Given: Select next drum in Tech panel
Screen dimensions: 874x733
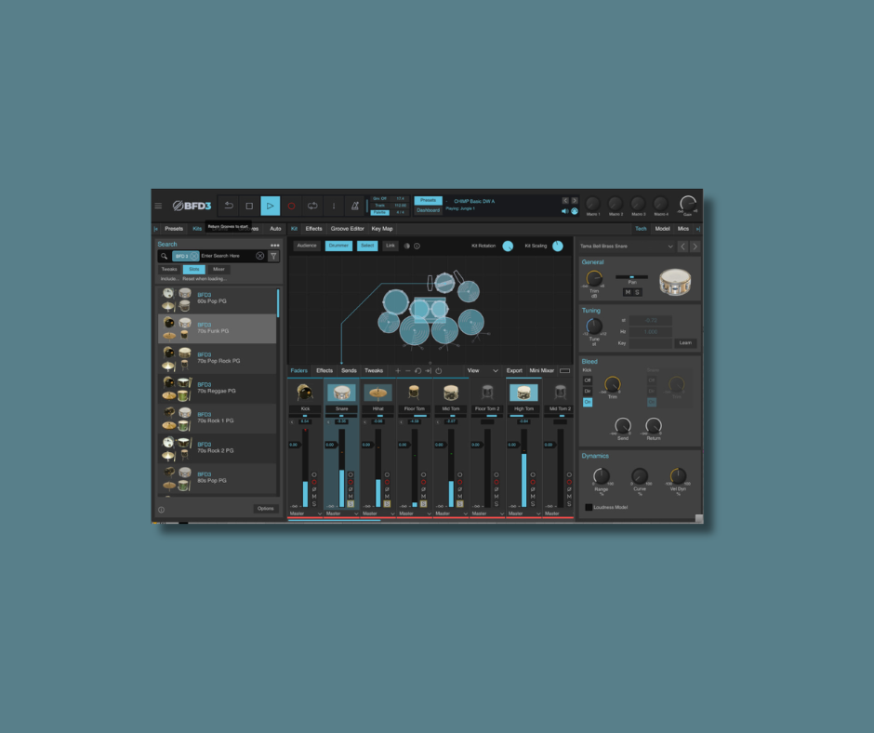Looking at the screenshot, I should (695, 247).
